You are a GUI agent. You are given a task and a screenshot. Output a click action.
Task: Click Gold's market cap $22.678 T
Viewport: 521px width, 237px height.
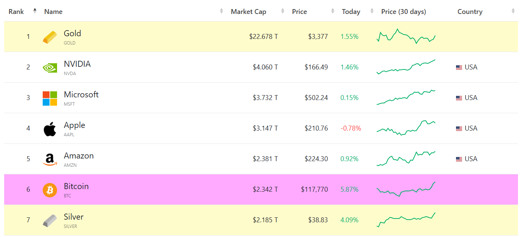coord(264,37)
